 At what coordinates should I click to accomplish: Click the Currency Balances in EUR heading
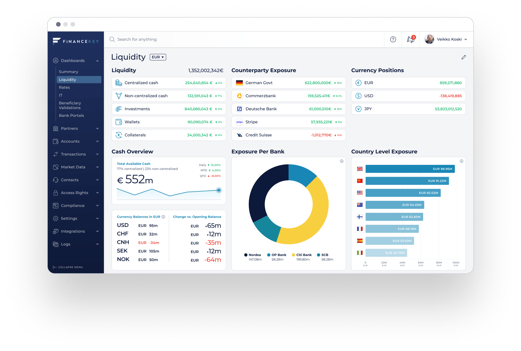[139, 217]
